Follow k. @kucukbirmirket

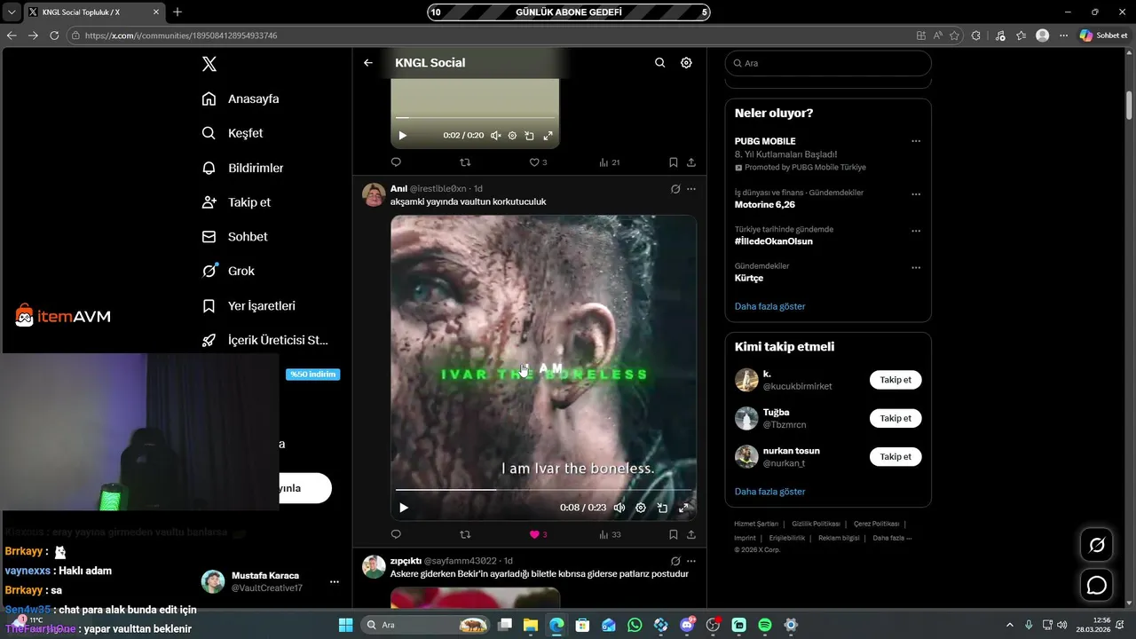pos(895,380)
